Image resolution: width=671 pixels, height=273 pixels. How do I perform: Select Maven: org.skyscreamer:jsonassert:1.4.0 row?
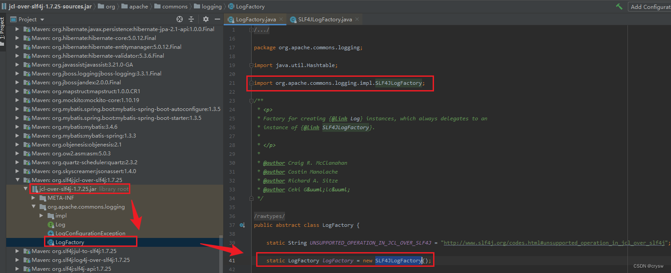pyautogui.click(x=115, y=171)
